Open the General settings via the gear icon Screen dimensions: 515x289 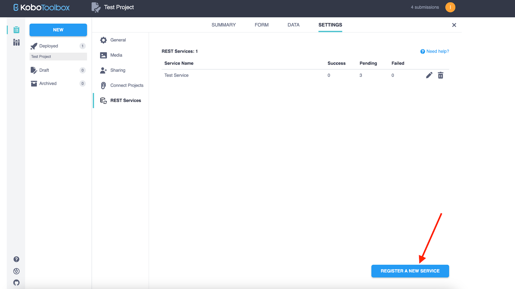[103, 40]
